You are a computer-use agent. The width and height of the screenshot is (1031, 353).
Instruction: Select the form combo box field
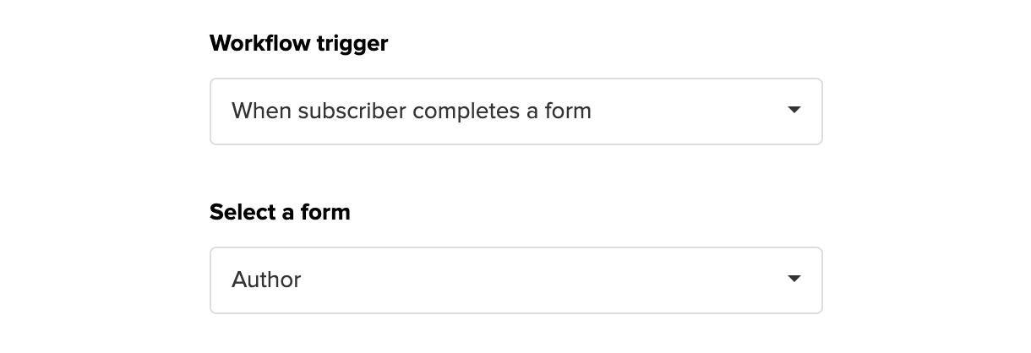point(515,280)
